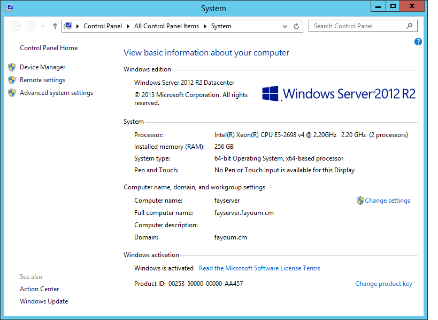Click the Windows Server 2012 R2 logo

pos(339,93)
